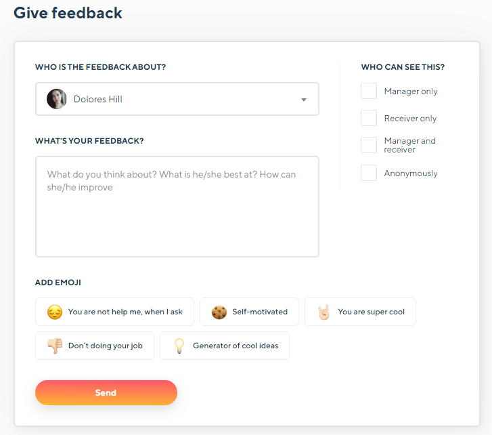The width and height of the screenshot is (492, 435).
Task: Expand the recipient dropdown arrow
Action: pyautogui.click(x=303, y=100)
